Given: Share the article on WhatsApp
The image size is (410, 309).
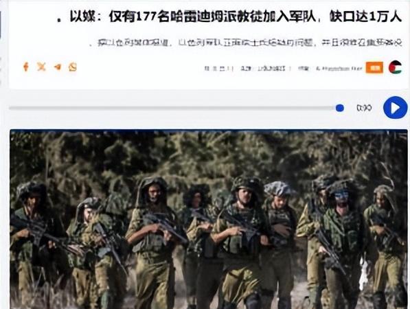Looking at the screenshot, I should pyautogui.click(x=73, y=67).
